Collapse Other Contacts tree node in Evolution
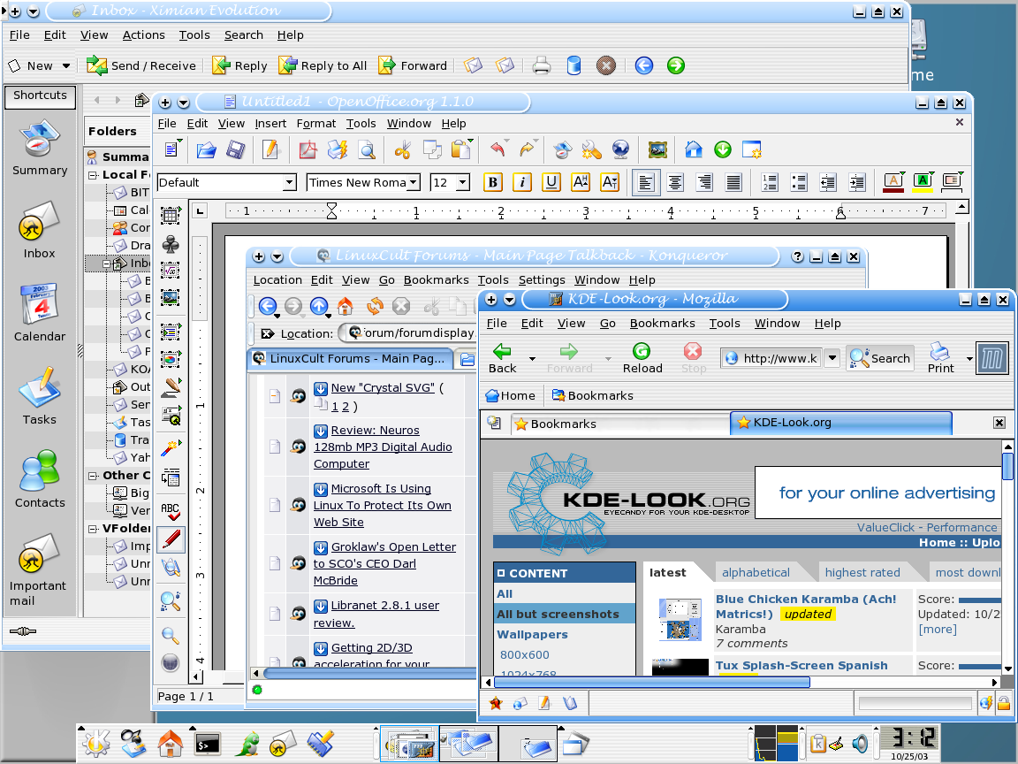 tap(93, 476)
